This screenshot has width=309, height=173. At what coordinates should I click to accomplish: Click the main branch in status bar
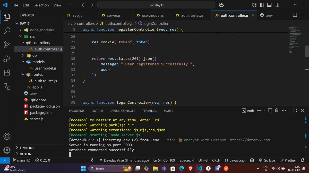point(19,160)
